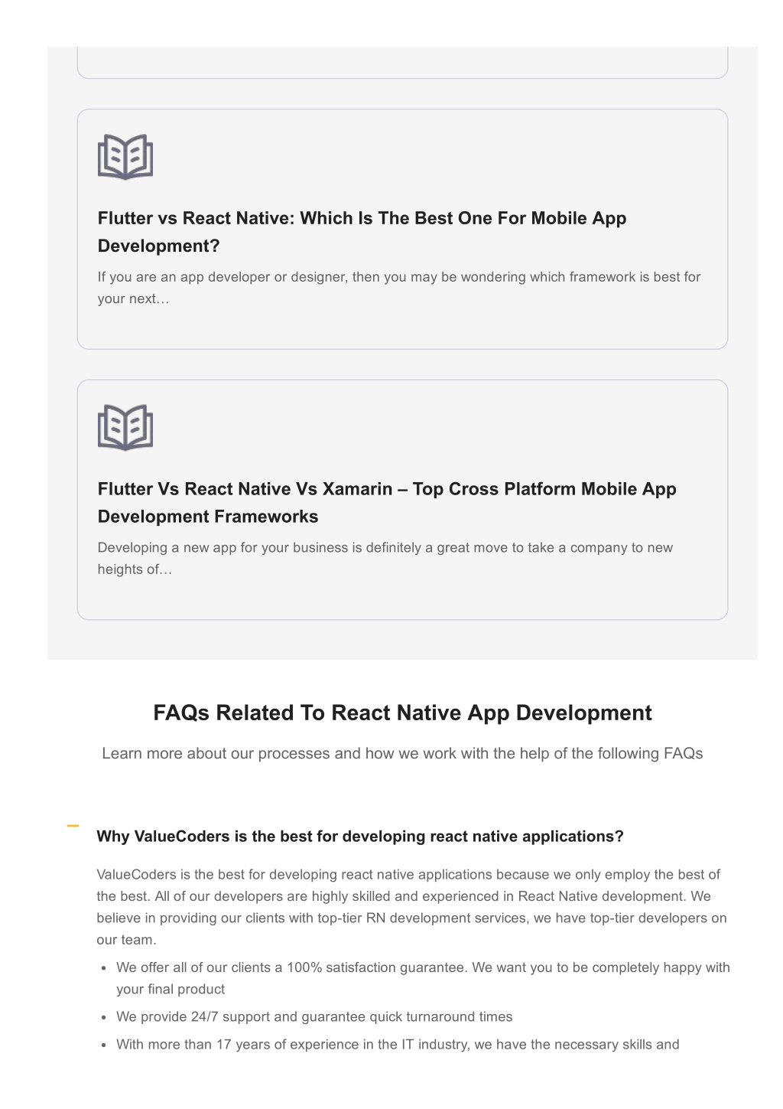The width and height of the screenshot is (783, 1109).
Task: Open 'Flutter vs React Native: Which Is The Best' article
Action: point(362,232)
